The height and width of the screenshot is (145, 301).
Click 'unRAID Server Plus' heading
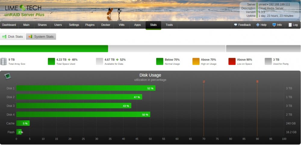pos(24,15)
